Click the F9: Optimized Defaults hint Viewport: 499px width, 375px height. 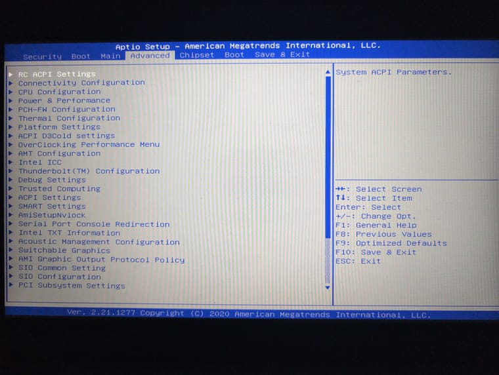[391, 243]
